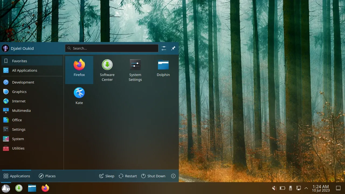The height and width of the screenshot is (194, 345).
Task: Open System Settings from favorites
Action: pyautogui.click(x=135, y=70)
